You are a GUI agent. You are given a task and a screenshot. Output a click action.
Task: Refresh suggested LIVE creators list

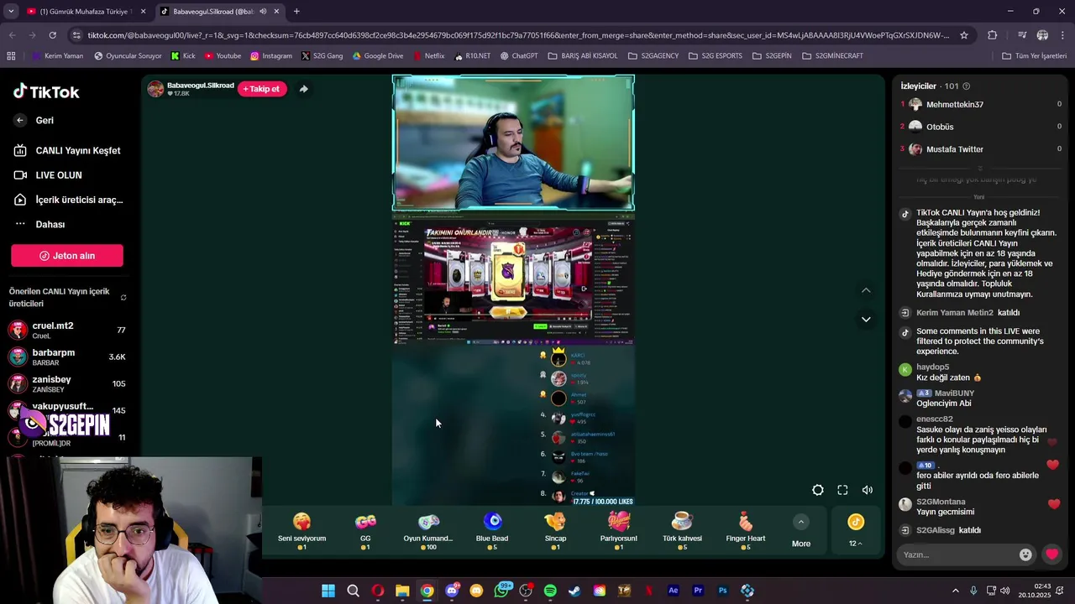click(123, 297)
